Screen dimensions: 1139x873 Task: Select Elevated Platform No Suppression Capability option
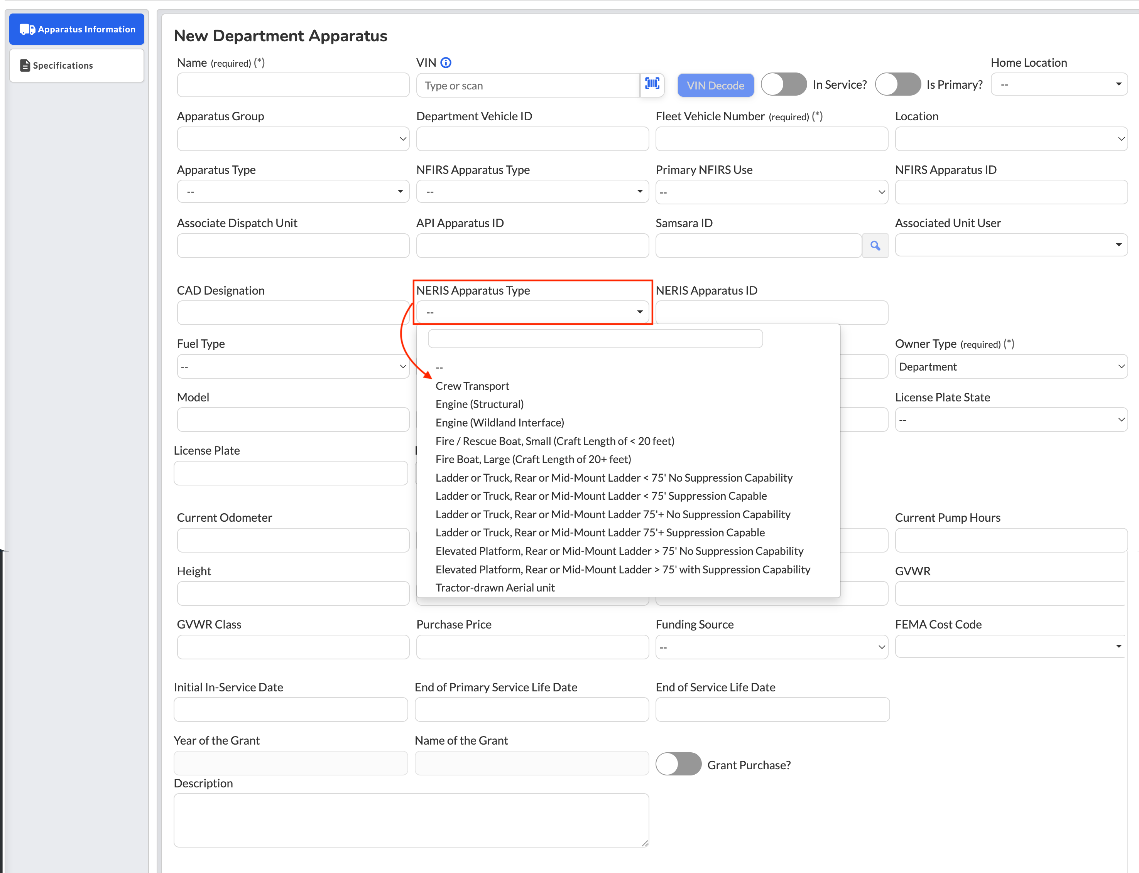tap(628, 551)
